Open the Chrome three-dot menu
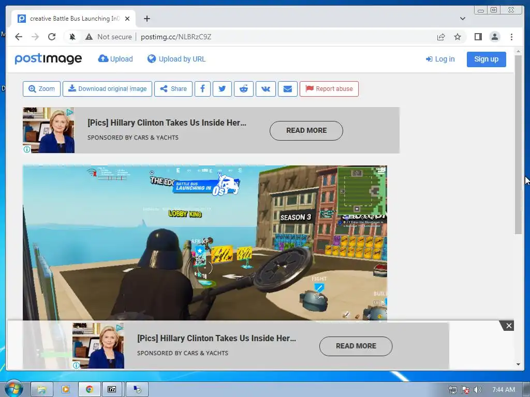The height and width of the screenshot is (397, 530). click(511, 37)
